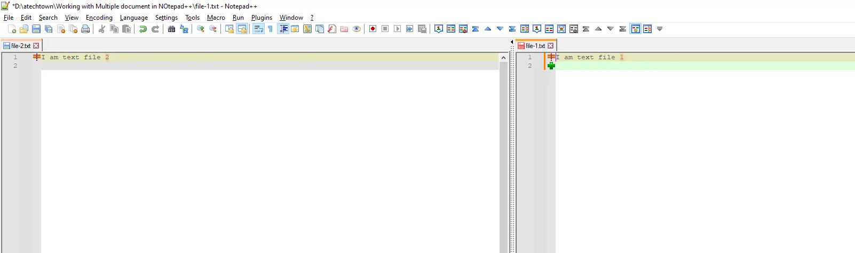Viewport: 855px width, 253px height.
Task: Open the File menu
Action: tap(9, 18)
